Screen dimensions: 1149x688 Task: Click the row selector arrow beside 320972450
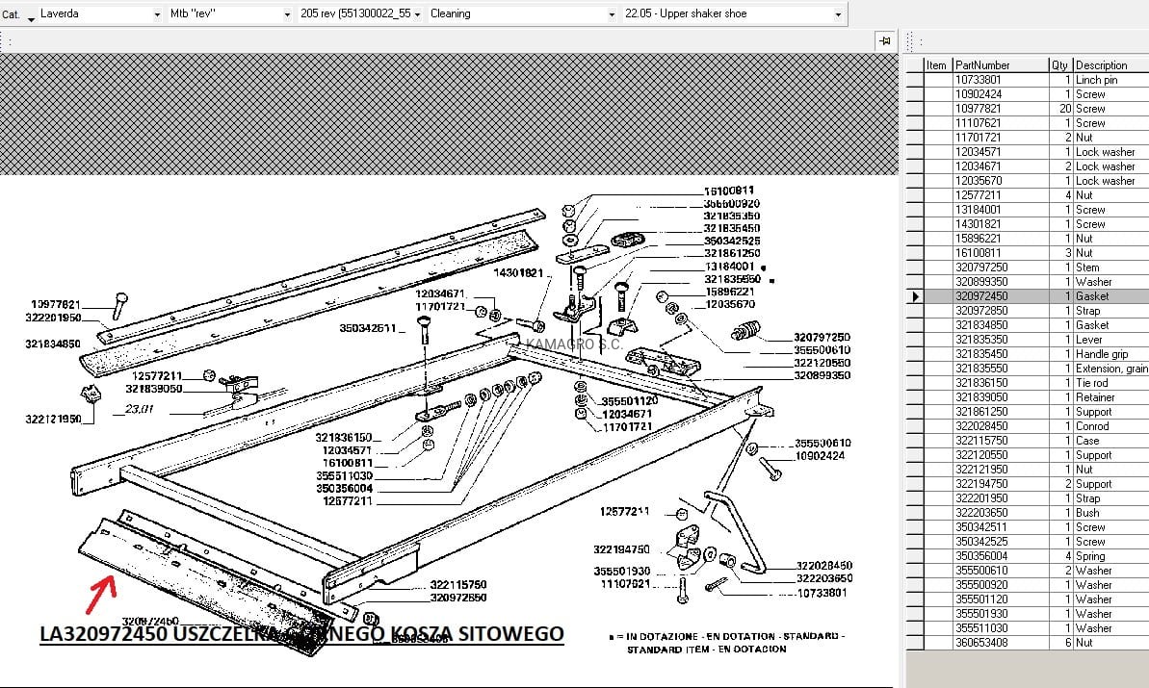[x=915, y=296]
